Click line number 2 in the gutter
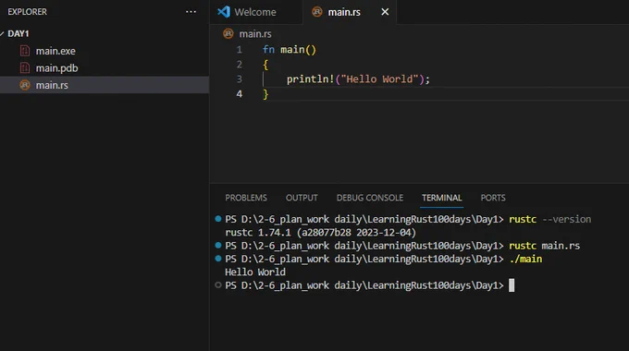This screenshot has height=351, width=629. coord(239,65)
